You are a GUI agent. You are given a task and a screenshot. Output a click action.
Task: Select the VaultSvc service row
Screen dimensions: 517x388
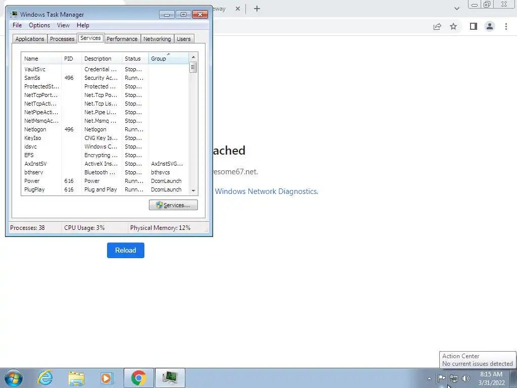[x=105, y=69]
